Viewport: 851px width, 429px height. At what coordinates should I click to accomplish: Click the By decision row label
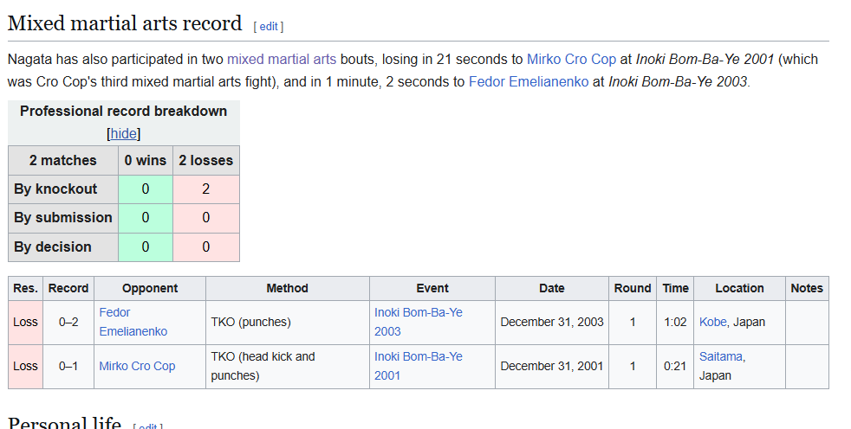63,247
